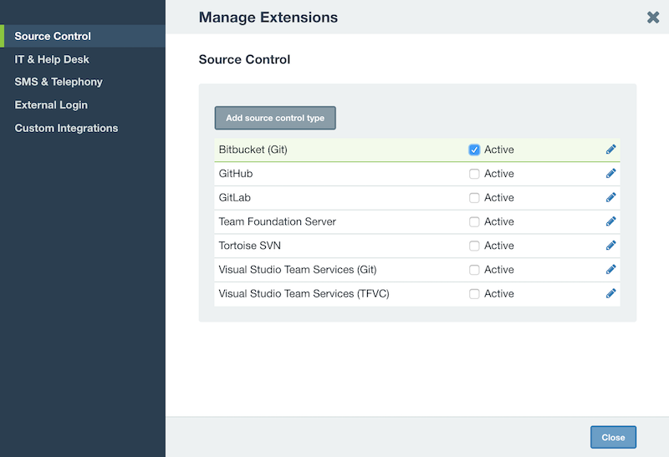Click the Tortoise SVN row label

249,246
